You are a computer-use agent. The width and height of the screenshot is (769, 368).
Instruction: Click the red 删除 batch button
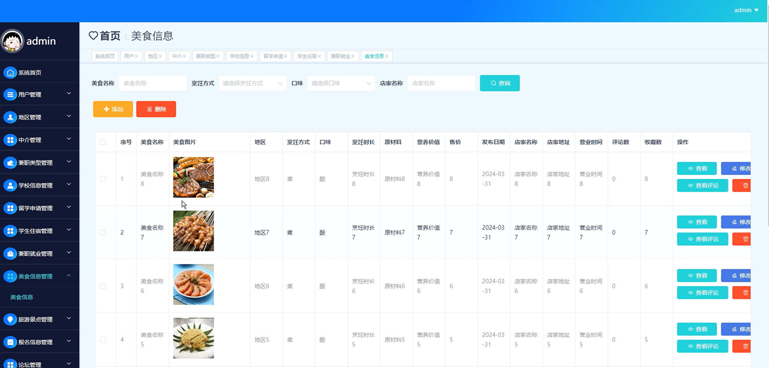(156, 109)
